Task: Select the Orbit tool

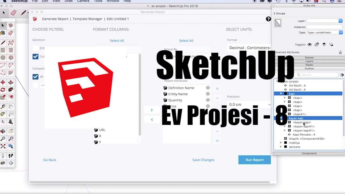Action: [3, 131]
